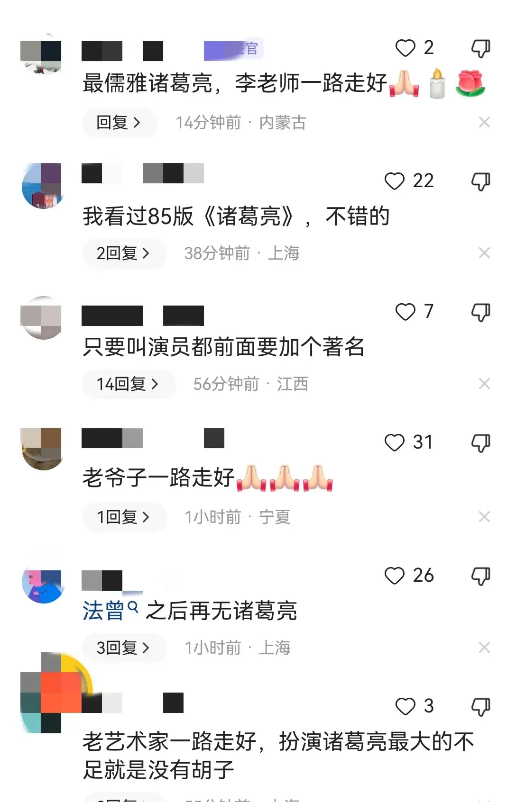Dislike the 最儒雅诸葛亮 comment
The width and height of the screenshot is (516, 802).
(x=480, y=48)
